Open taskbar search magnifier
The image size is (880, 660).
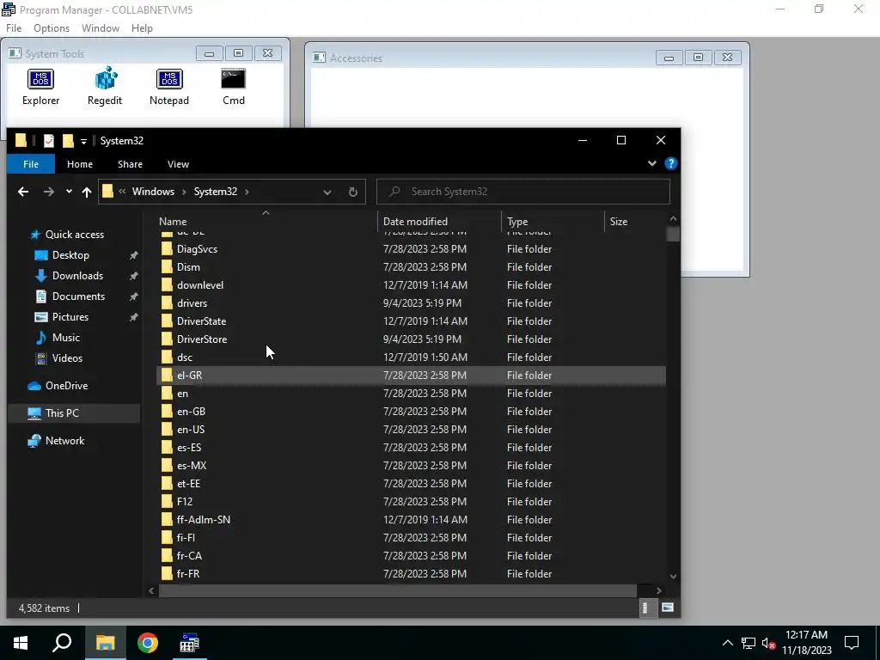click(x=62, y=643)
